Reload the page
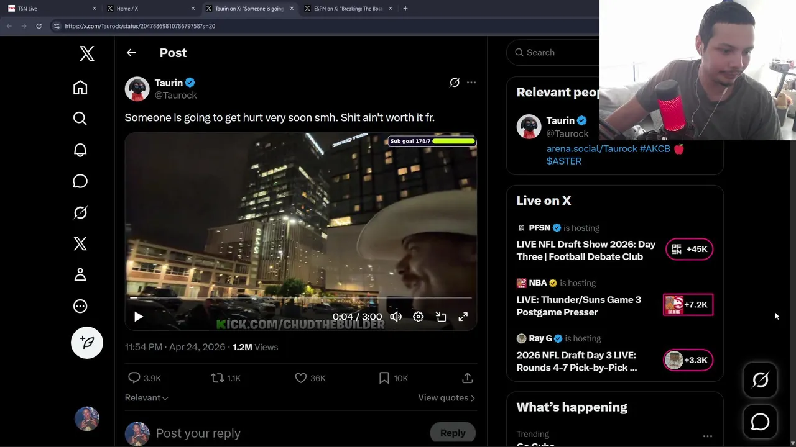The width and height of the screenshot is (796, 447). [x=39, y=26]
